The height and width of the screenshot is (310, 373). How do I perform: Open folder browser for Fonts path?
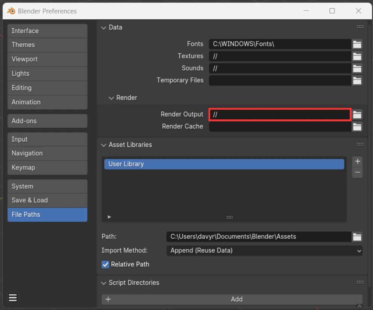click(357, 44)
